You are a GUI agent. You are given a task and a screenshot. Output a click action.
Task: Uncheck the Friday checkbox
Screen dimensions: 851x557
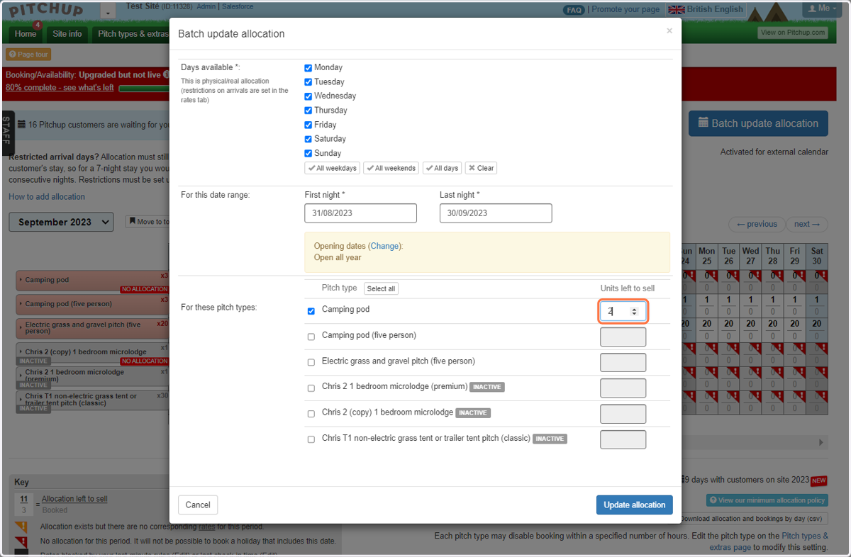(308, 125)
